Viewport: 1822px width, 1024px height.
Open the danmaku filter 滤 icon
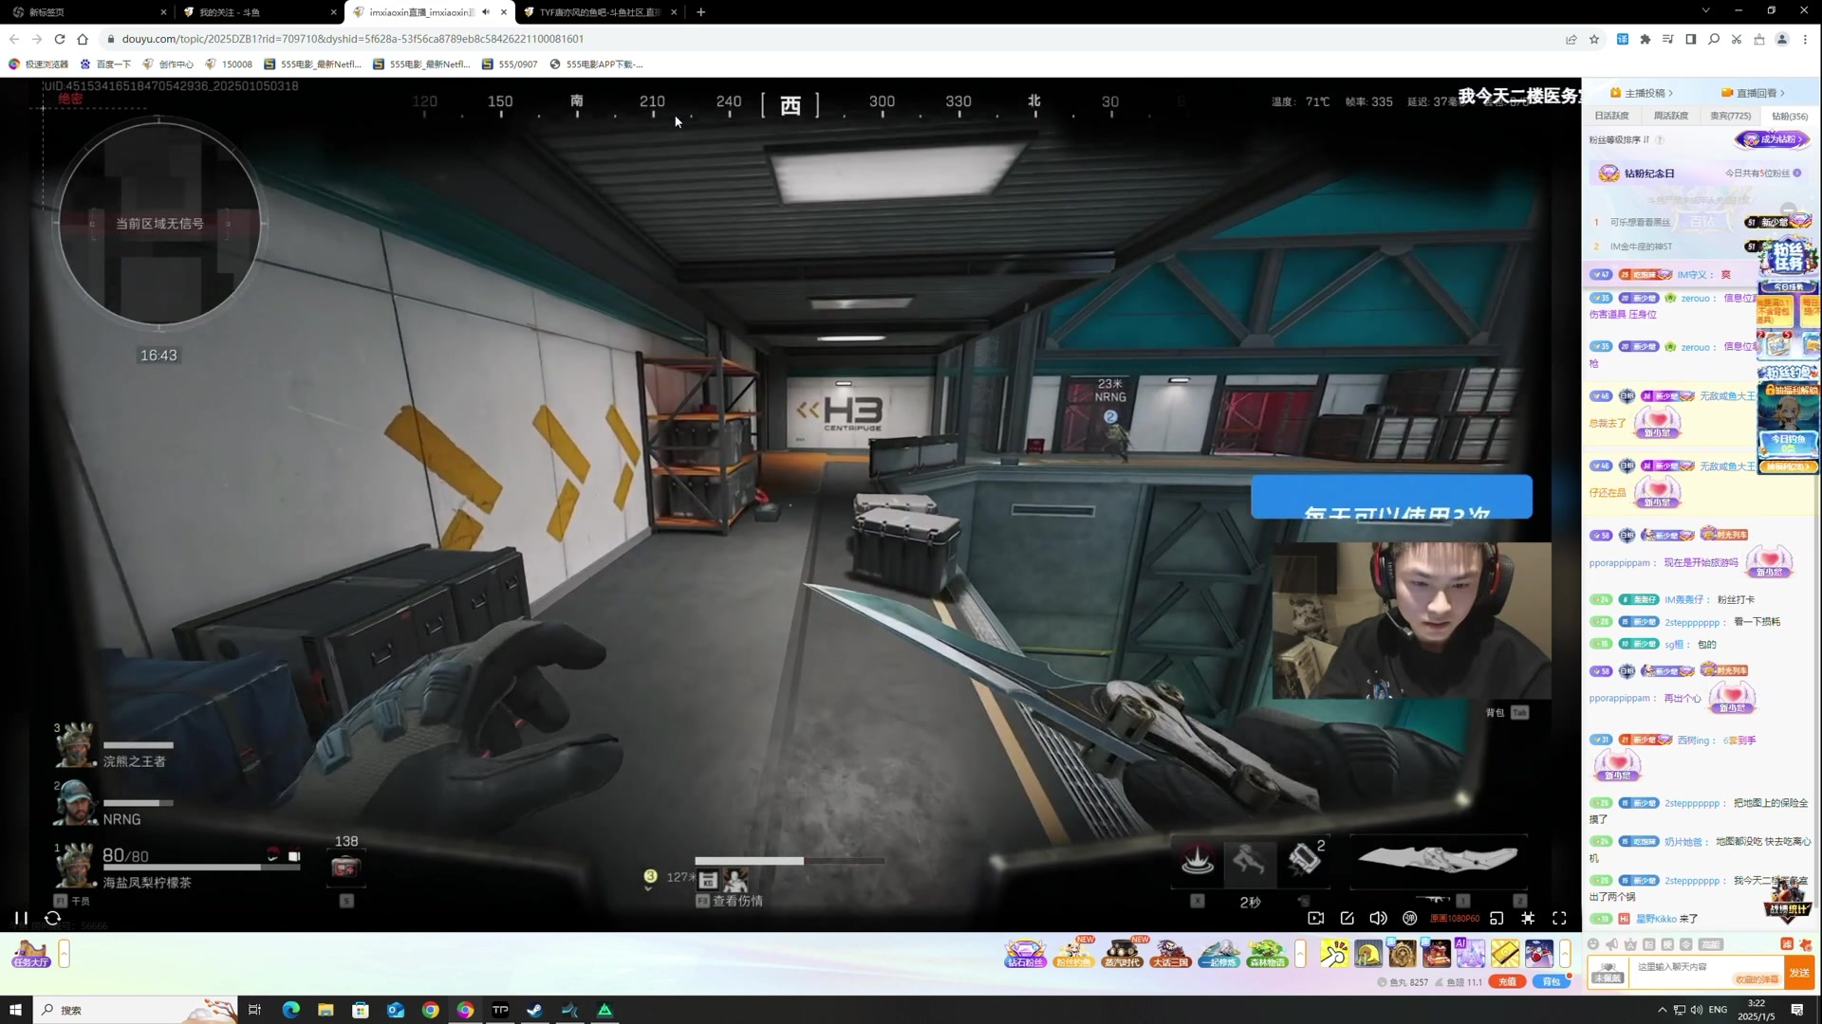coord(1787,944)
